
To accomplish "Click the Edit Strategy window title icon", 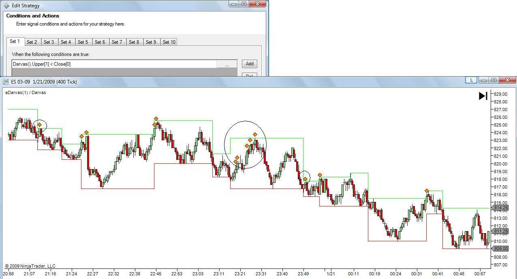I will 6,6.
